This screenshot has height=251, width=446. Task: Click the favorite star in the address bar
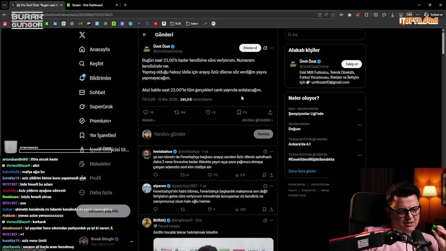[x=333, y=15]
